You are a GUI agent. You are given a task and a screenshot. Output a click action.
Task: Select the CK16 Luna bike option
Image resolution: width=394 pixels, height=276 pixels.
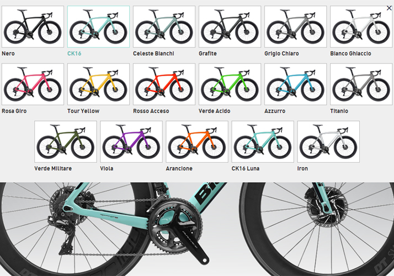263,142
